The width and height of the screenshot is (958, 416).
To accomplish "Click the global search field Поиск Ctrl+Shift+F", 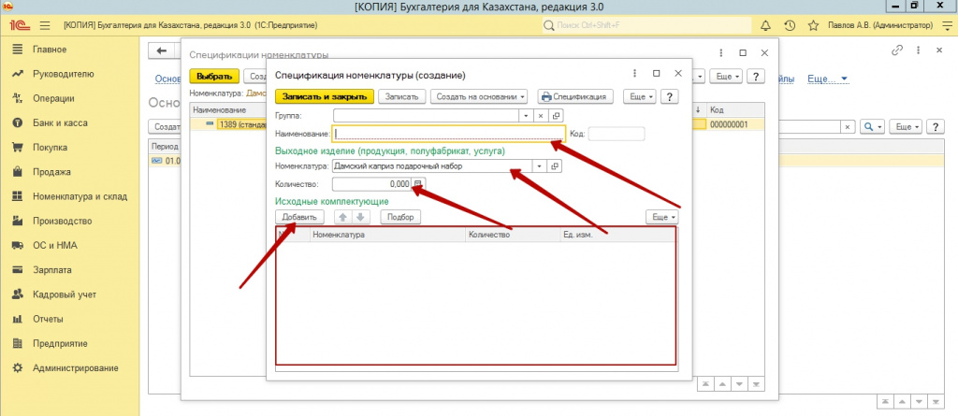I will [x=646, y=25].
